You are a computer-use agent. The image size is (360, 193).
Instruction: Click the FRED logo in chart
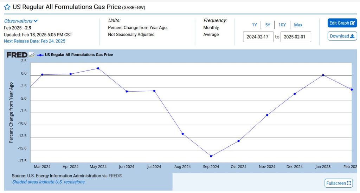(x=17, y=55)
